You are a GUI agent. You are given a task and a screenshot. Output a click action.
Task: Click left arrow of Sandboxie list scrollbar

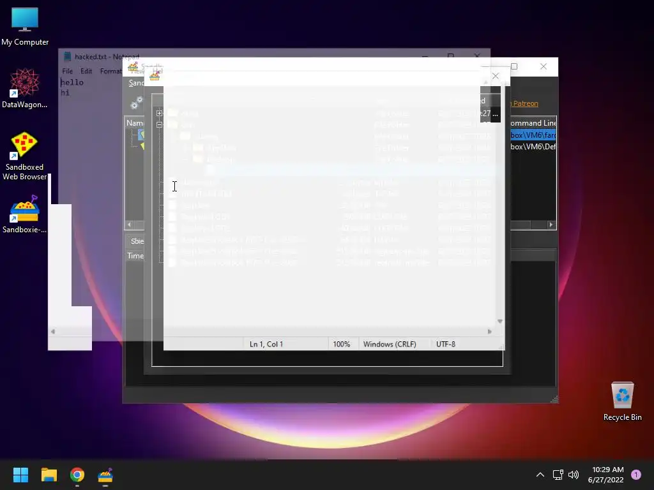tap(129, 225)
